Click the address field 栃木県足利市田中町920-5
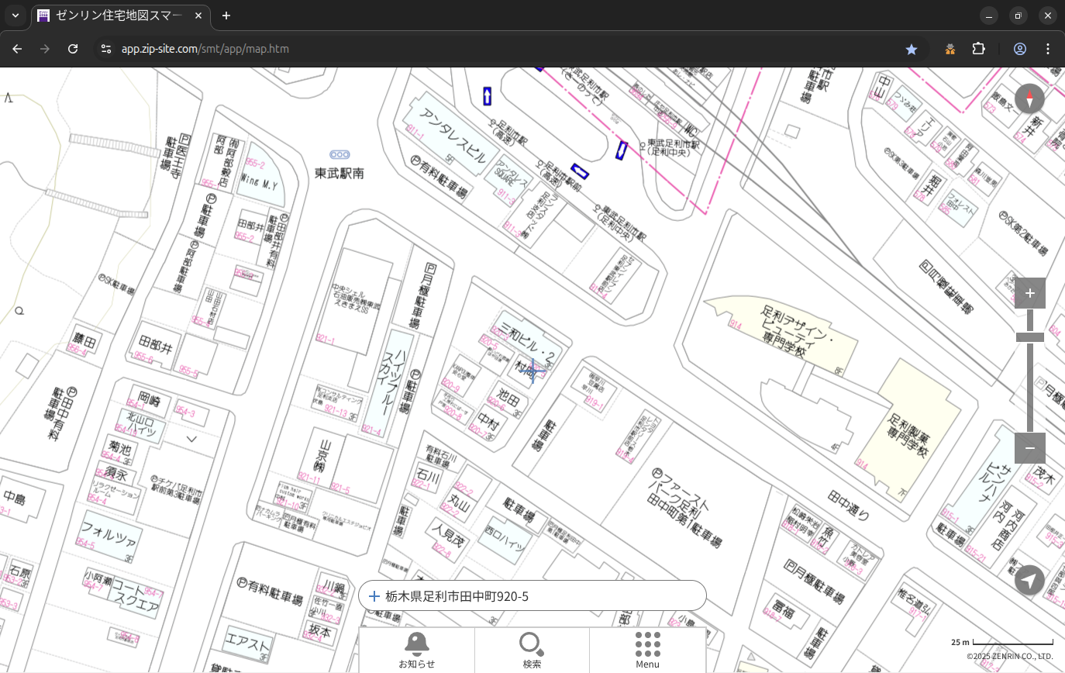 [x=532, y=595]
